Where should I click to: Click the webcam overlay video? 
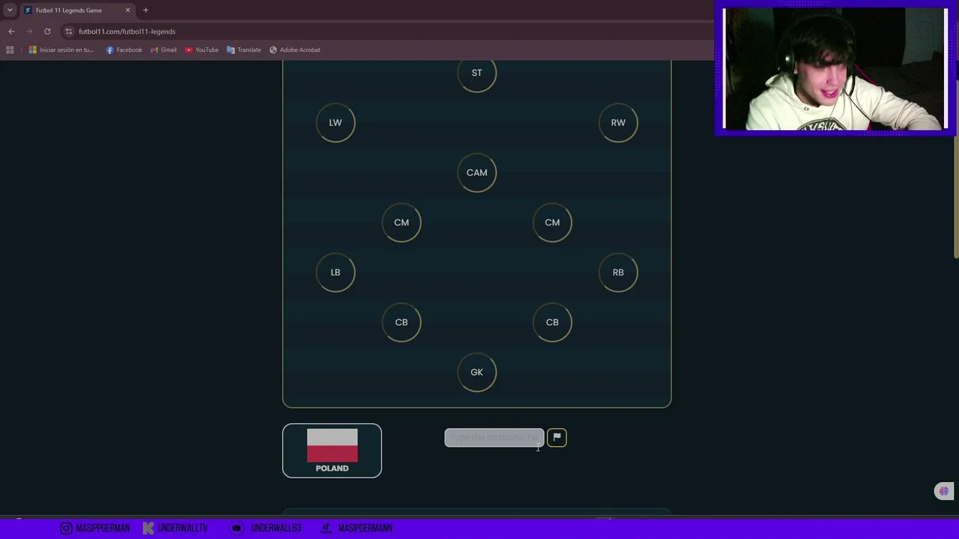point(835,69)
